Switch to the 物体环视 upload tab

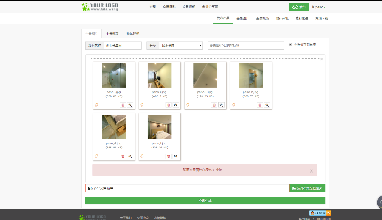coord(133,33)
